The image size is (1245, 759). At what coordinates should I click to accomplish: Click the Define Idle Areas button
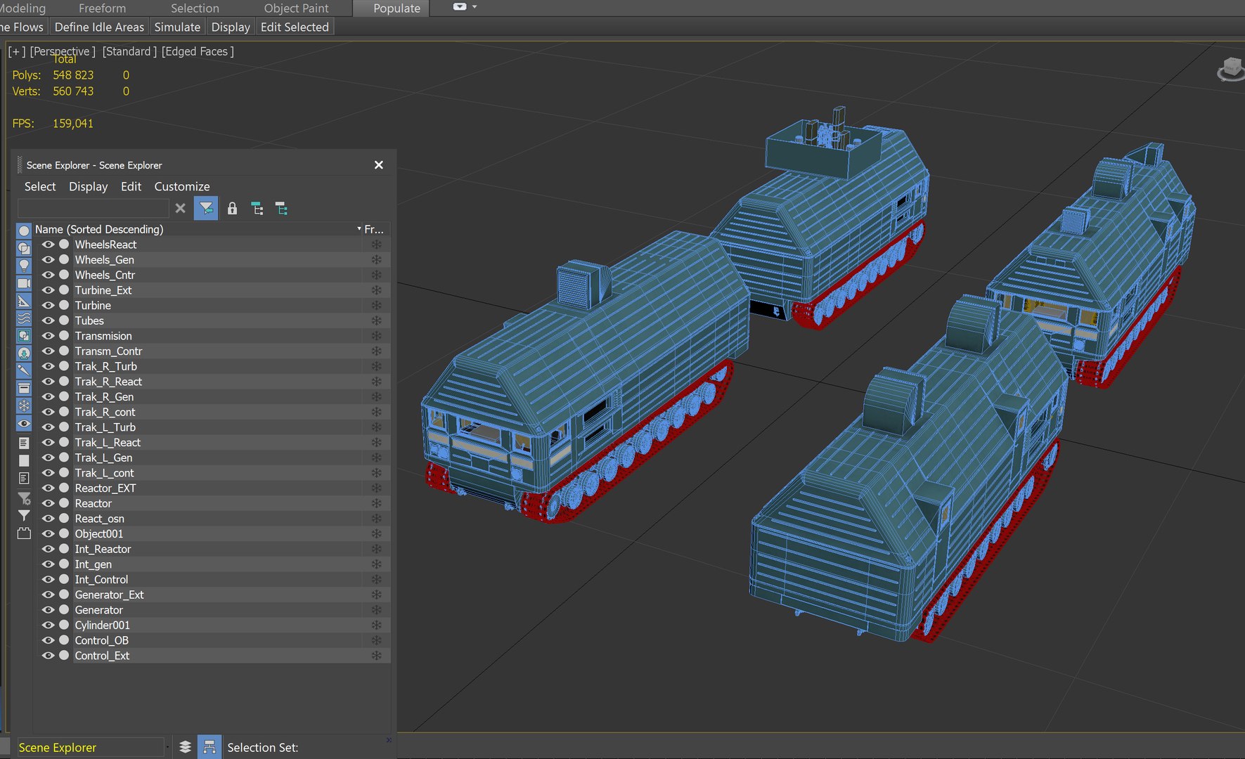click(x=99, y=27)
